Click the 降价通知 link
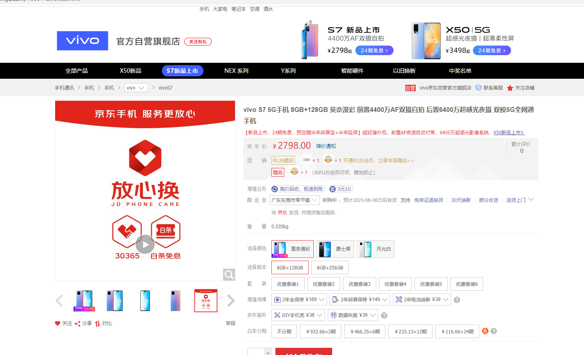 tap(326, 146)
